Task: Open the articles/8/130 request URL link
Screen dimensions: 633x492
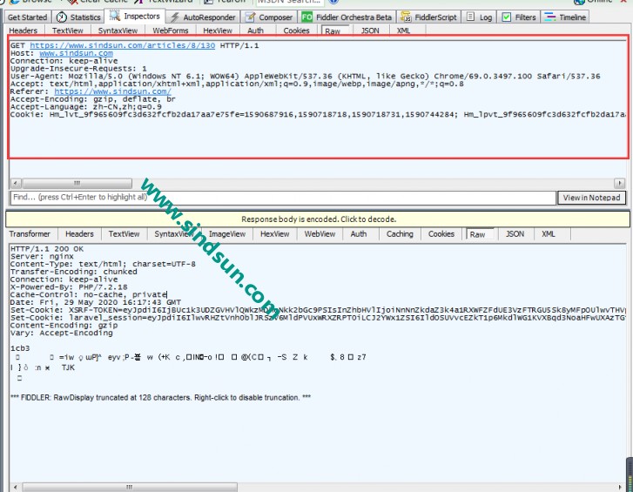Action: pos(122,45)
